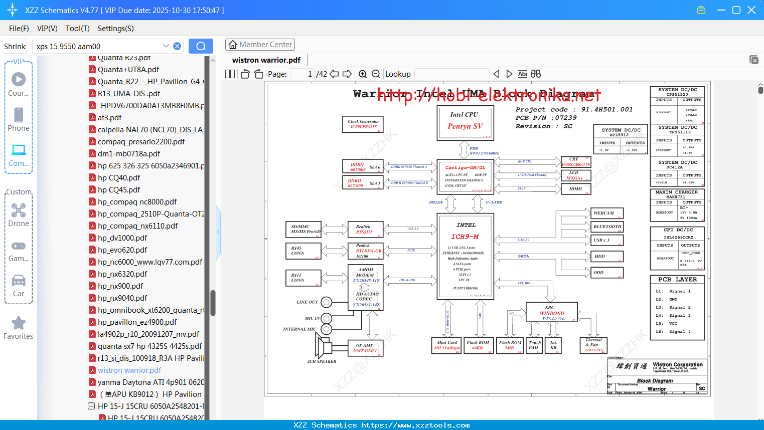Collapse file list panel with side handle

218,232
